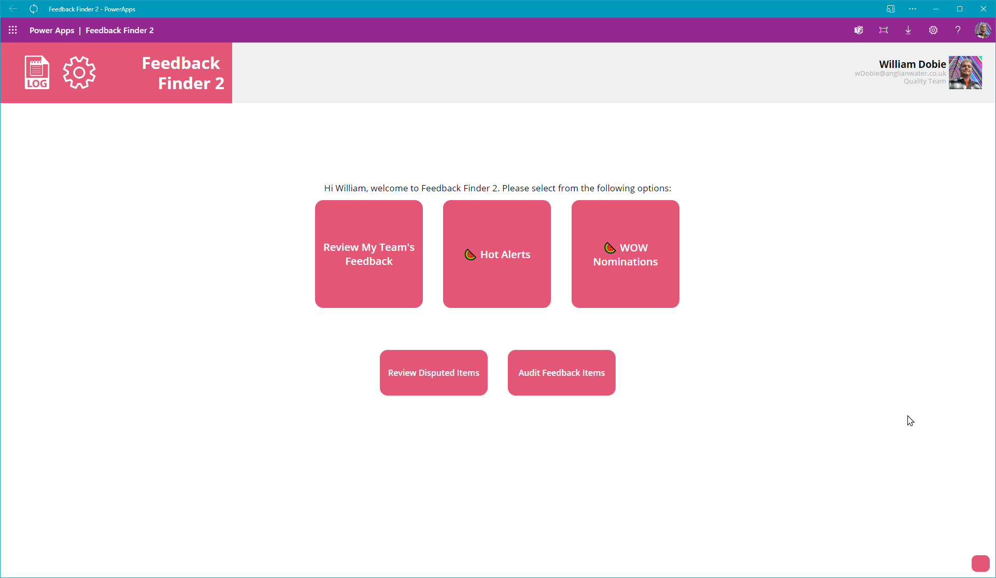Click William Dobie's profile photo

[x=965, y=73]
